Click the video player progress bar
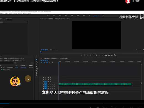Viewport: 144px width, 108px height. tap(72, 103)
